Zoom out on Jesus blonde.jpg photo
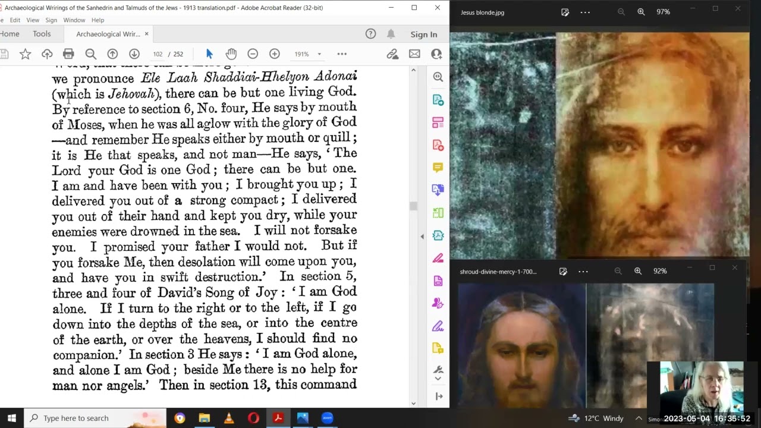 (621, 12)
